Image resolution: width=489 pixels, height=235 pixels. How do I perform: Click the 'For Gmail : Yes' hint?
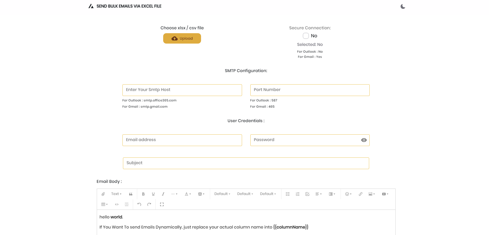click(310, 57)
